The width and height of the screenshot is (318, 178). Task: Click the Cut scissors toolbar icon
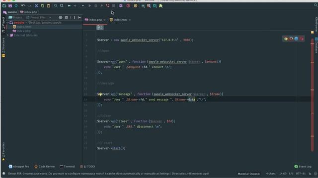36,6
